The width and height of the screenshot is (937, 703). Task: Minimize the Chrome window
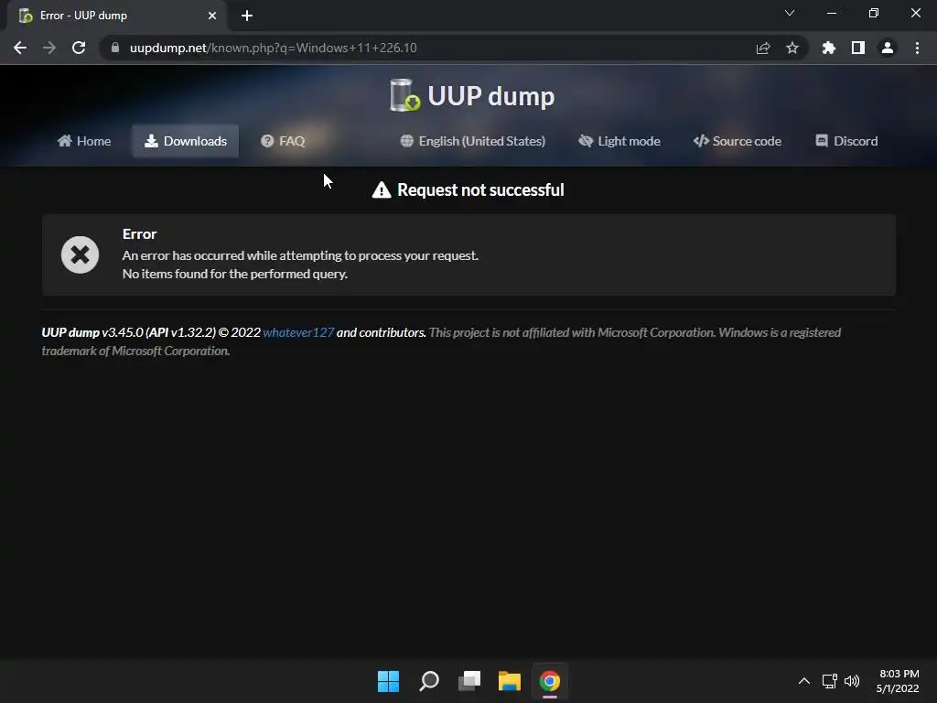[x=831, y=13]
